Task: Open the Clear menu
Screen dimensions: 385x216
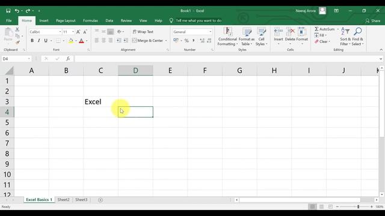Action: 322,41
